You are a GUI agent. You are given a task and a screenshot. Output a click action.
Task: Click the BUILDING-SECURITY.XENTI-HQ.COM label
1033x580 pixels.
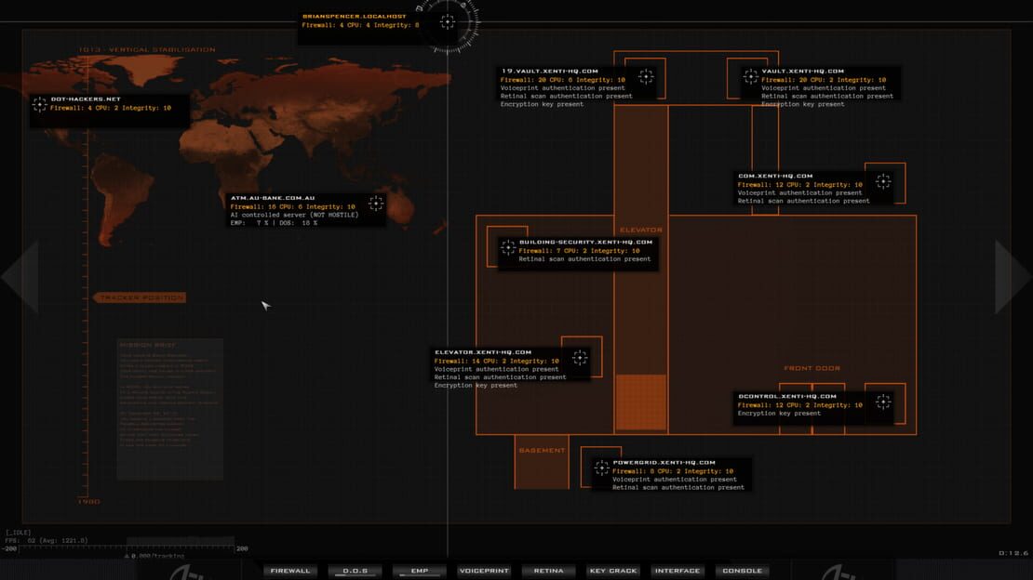pyautogui.click(x=585, y=242)
